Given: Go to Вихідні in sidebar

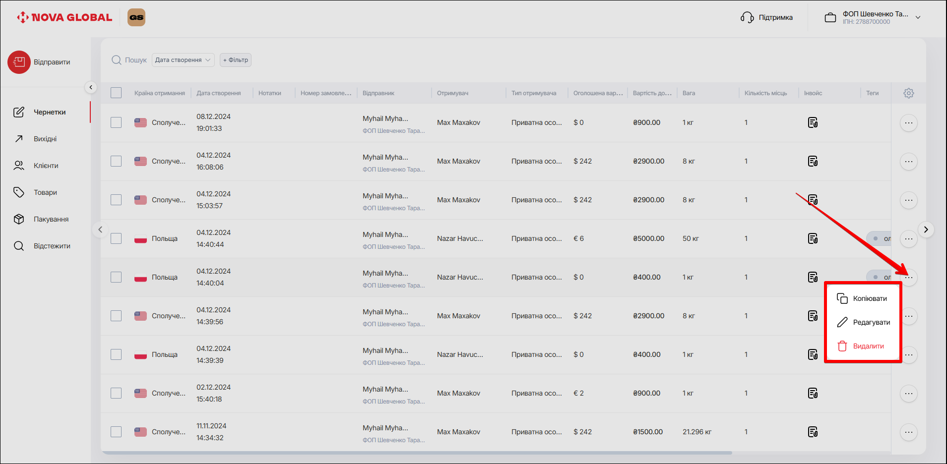Looking at the screenshot, I should (45, 139).
